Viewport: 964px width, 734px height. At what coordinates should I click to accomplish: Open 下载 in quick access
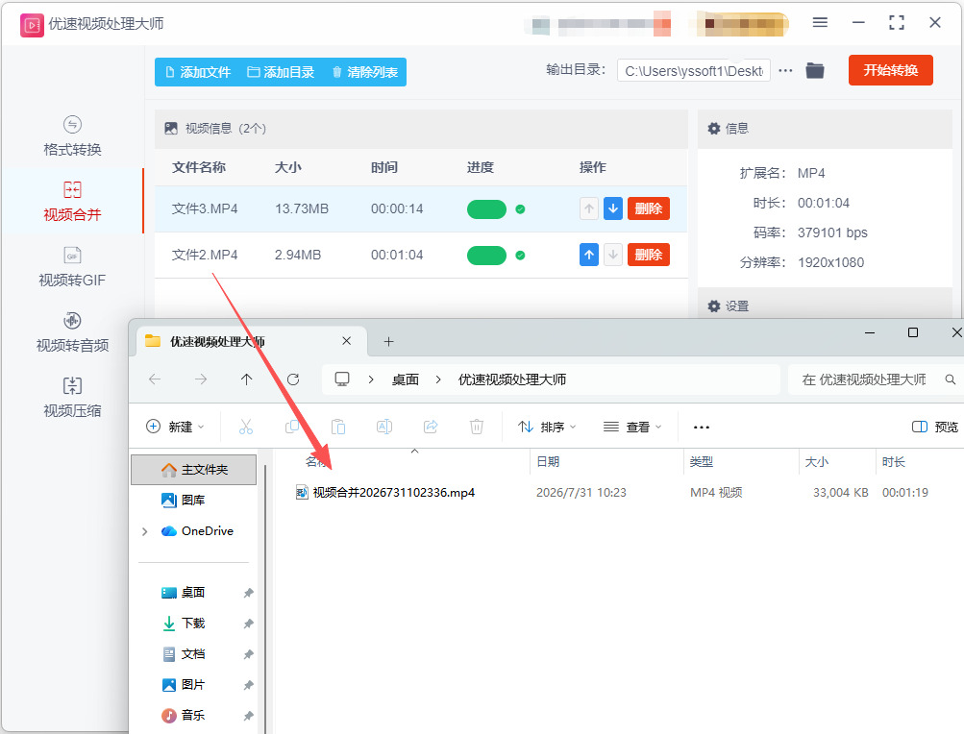(183, 623)
